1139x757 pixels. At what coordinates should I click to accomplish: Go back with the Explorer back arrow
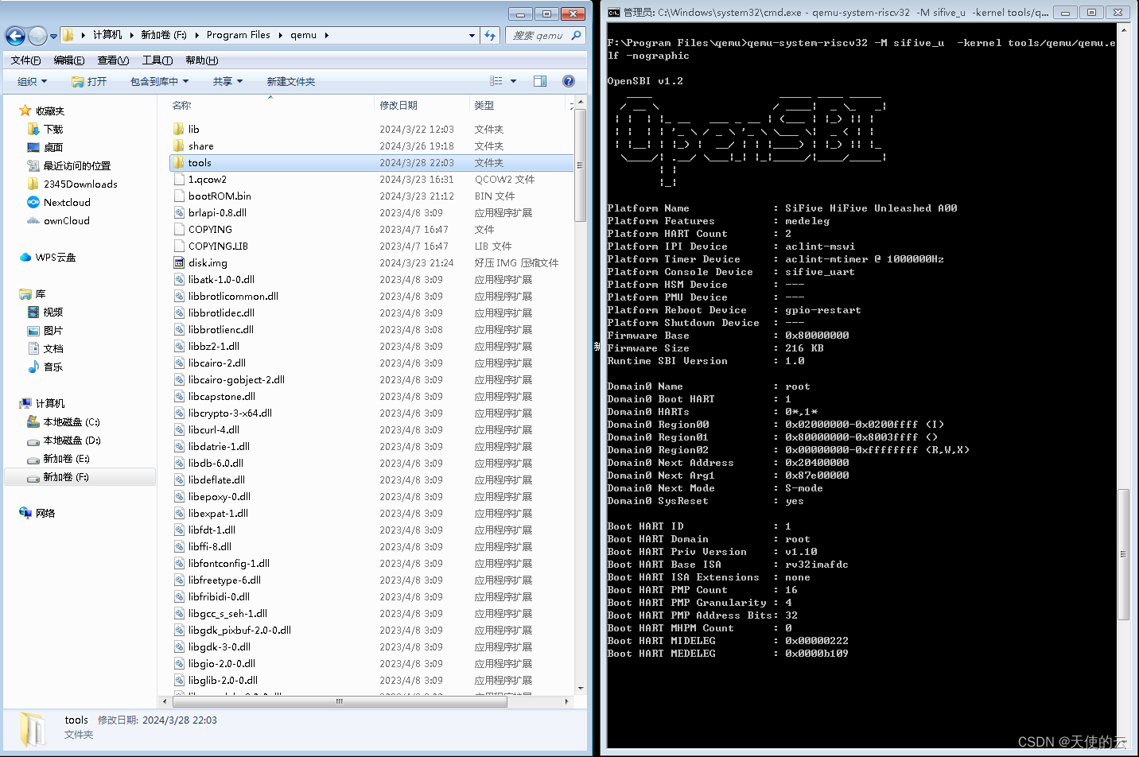(15, 36)
